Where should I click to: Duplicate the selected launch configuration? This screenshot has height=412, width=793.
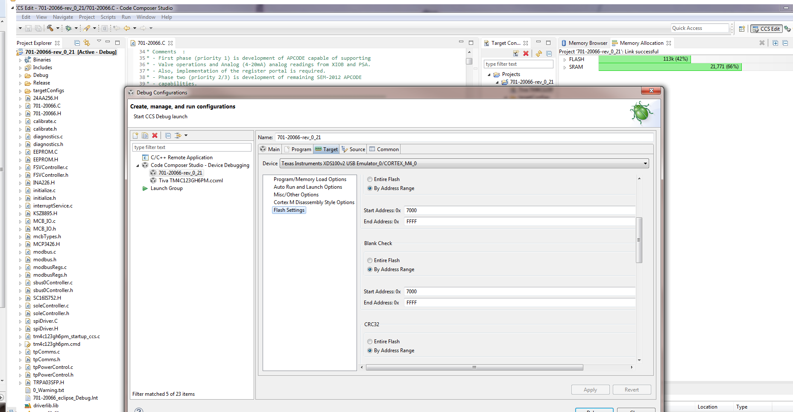tap(145, 135)
